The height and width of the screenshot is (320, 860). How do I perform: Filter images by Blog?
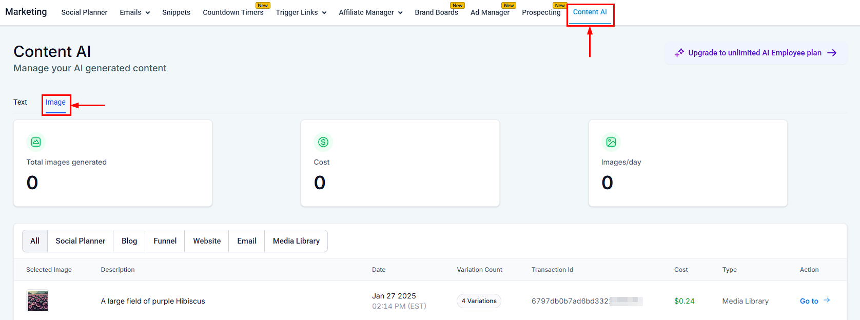pyautogui.click(x=129, y=241)
